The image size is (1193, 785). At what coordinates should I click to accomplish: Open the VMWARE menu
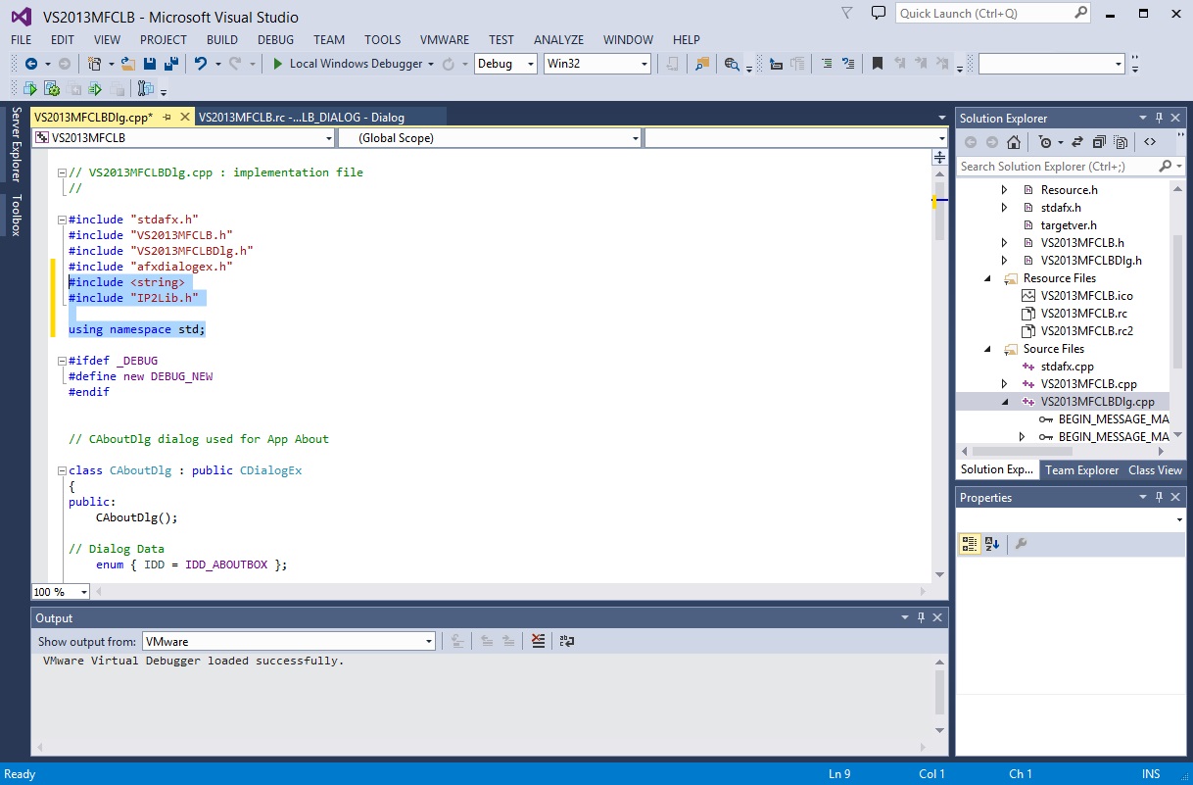[x=445, y=40]
